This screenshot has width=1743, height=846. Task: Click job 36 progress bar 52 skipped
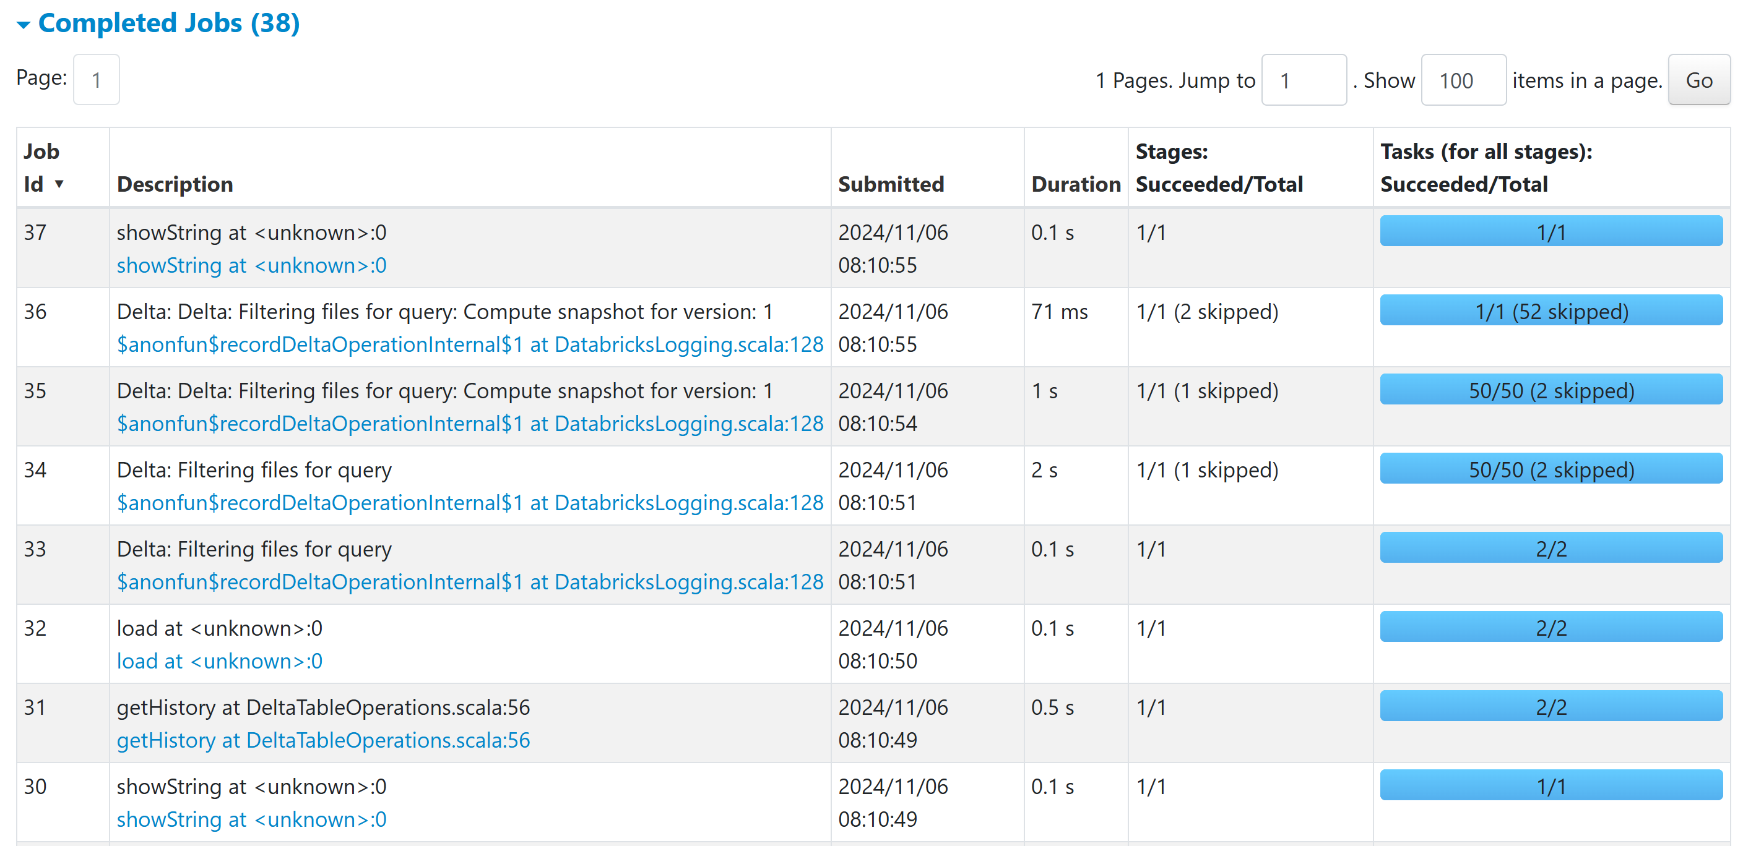point(1551,310)
